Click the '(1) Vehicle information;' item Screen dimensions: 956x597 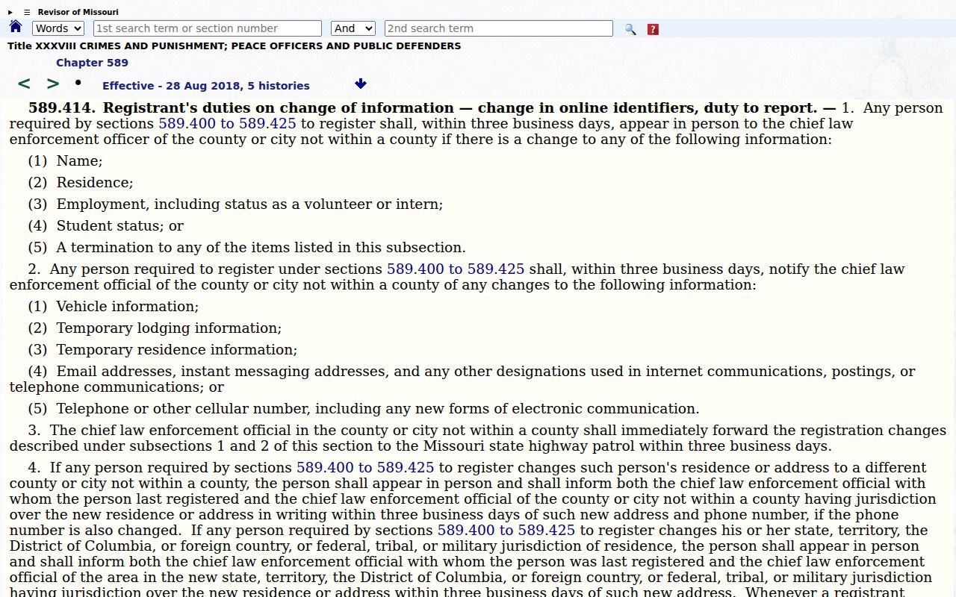(x=114, y=307)
